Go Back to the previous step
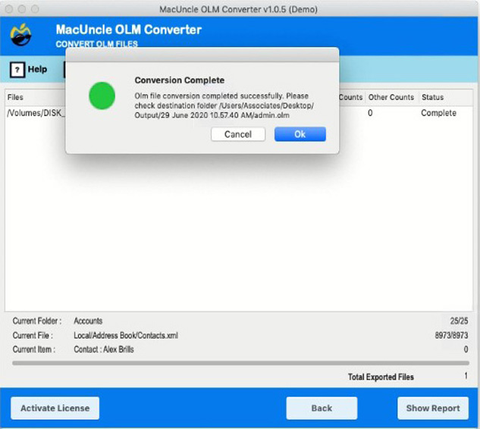The image size is (480, 429). coord(322,408)
